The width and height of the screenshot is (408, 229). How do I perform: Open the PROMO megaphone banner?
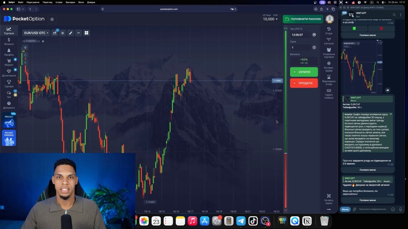pos(9,120)
